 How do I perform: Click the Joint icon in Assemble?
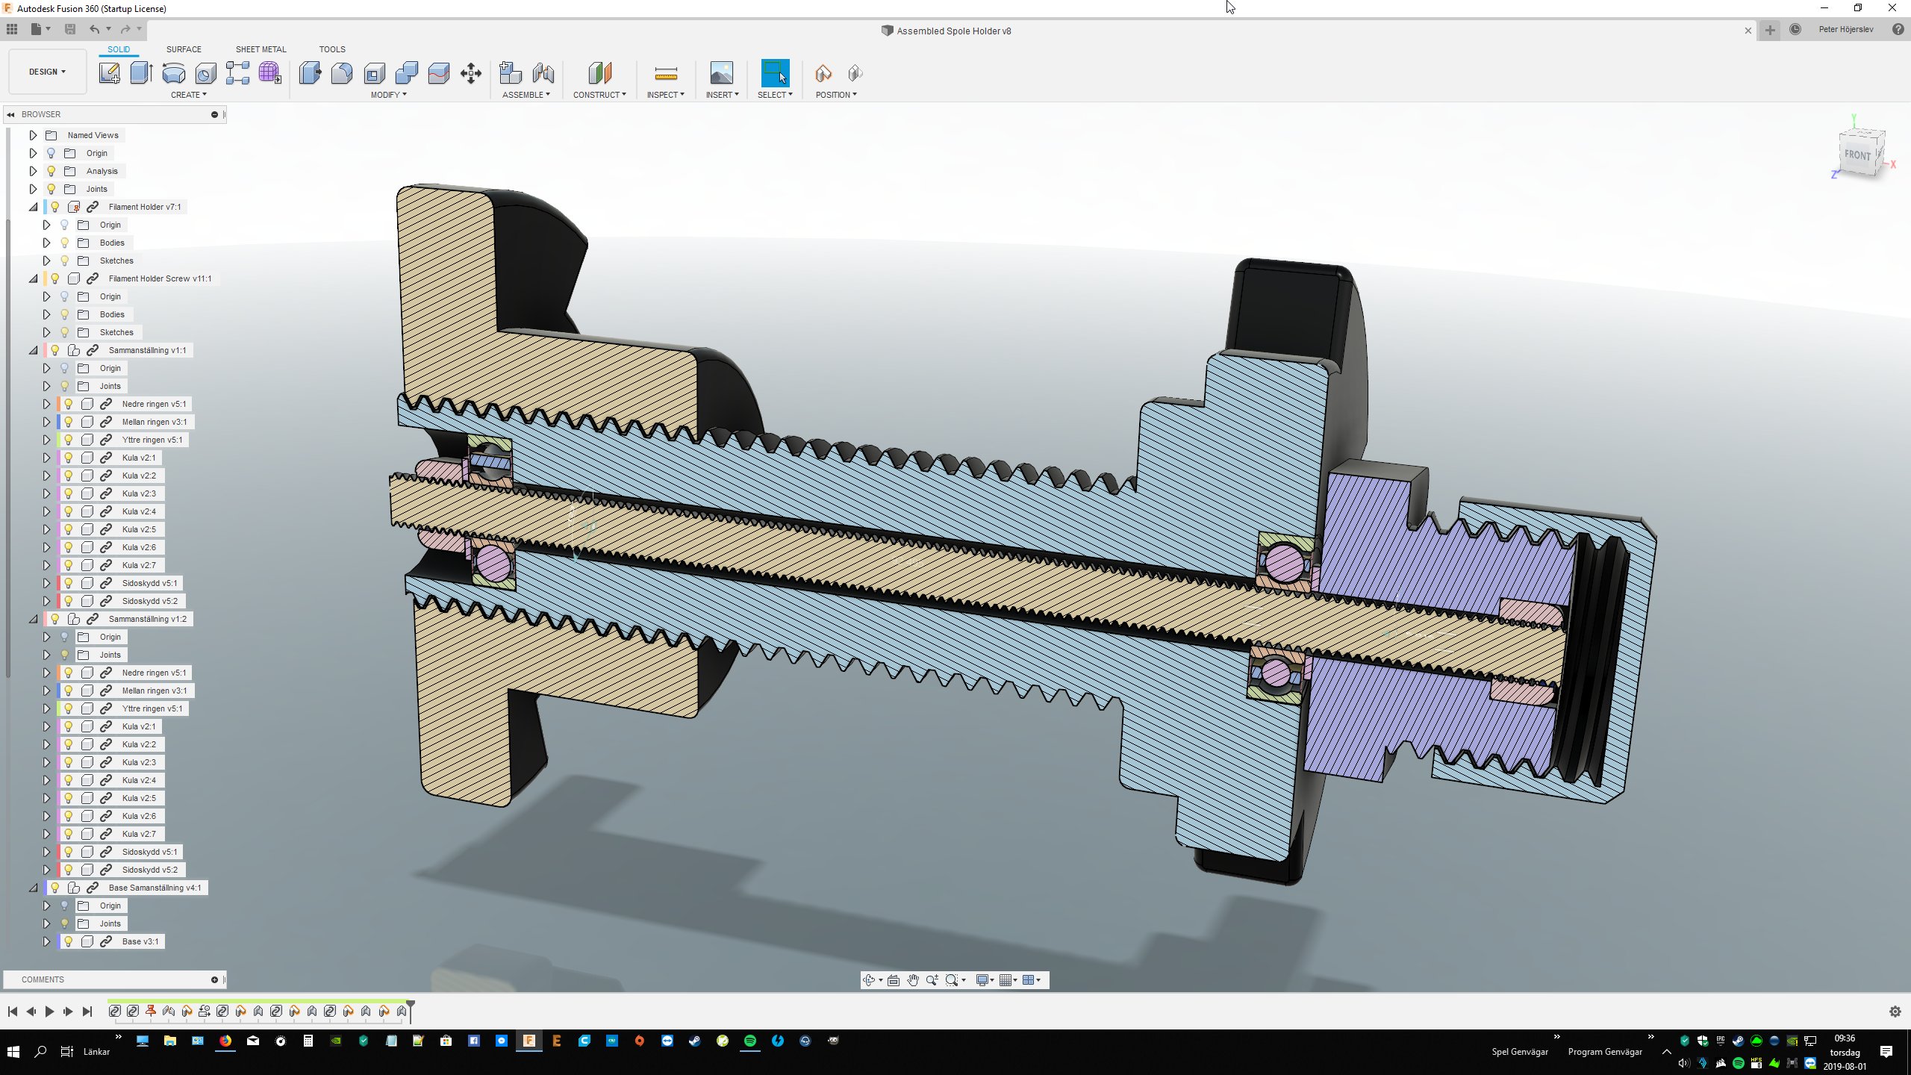point(543,73)
